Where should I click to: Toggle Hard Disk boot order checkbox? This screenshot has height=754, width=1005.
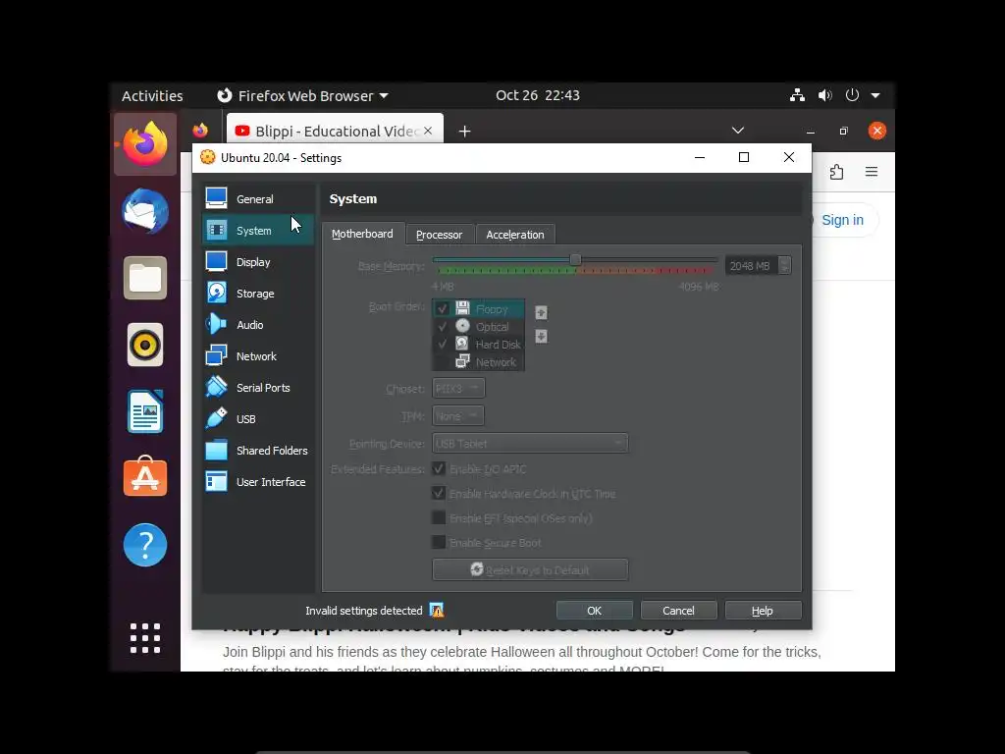(x=443, y=345)
